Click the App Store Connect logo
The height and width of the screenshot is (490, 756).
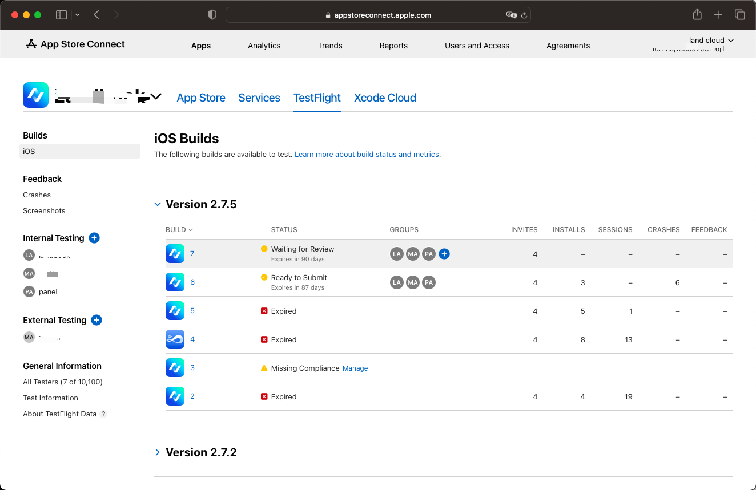coord(75,44)
